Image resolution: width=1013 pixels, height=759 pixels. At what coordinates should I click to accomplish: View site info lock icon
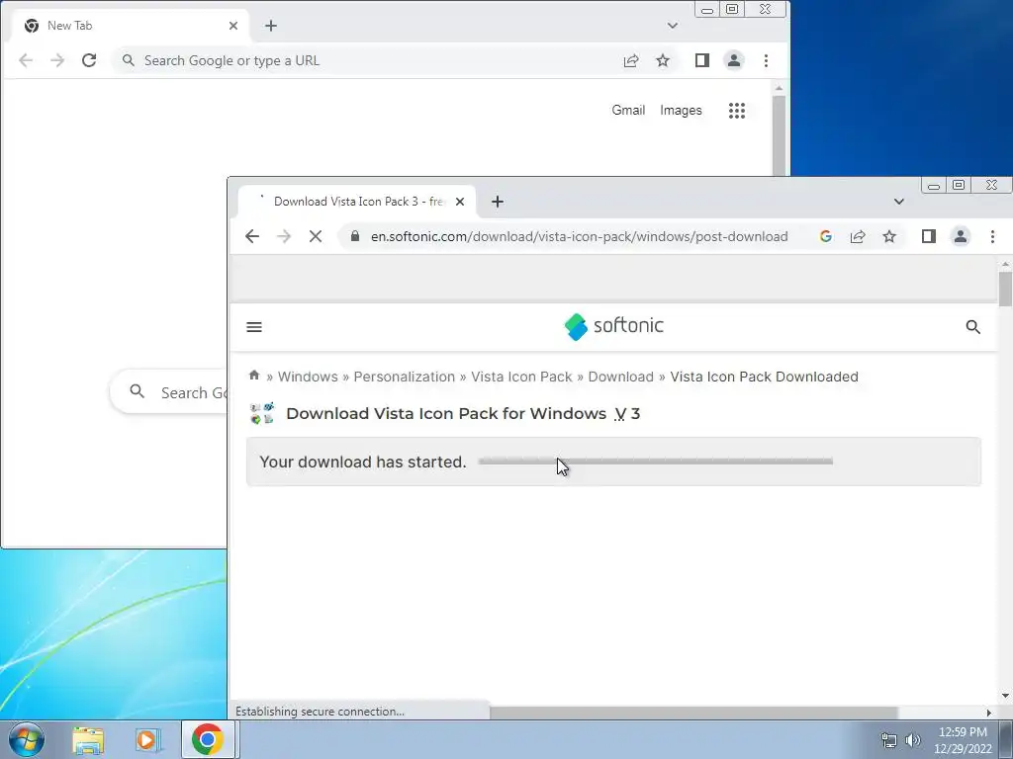(x=355, y=237)
